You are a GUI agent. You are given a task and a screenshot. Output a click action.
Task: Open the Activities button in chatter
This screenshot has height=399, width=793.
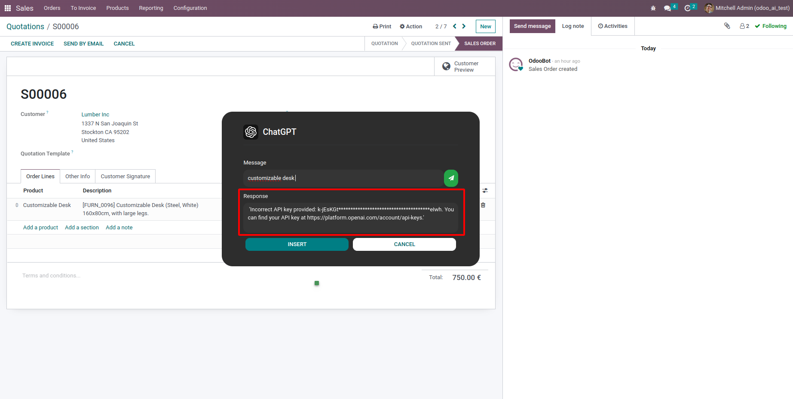[x=613, y=26]
